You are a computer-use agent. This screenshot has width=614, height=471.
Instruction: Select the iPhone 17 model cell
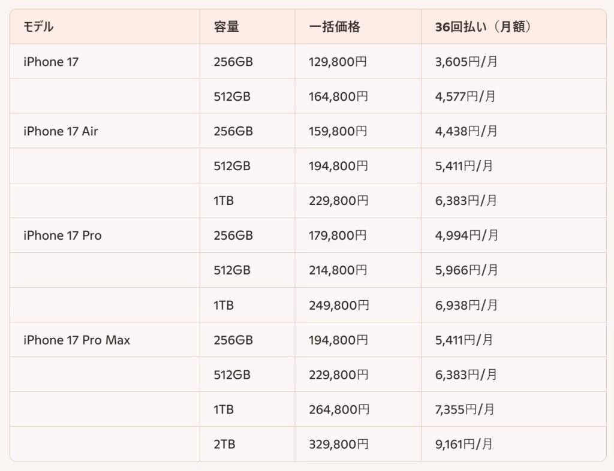point(51,62)
